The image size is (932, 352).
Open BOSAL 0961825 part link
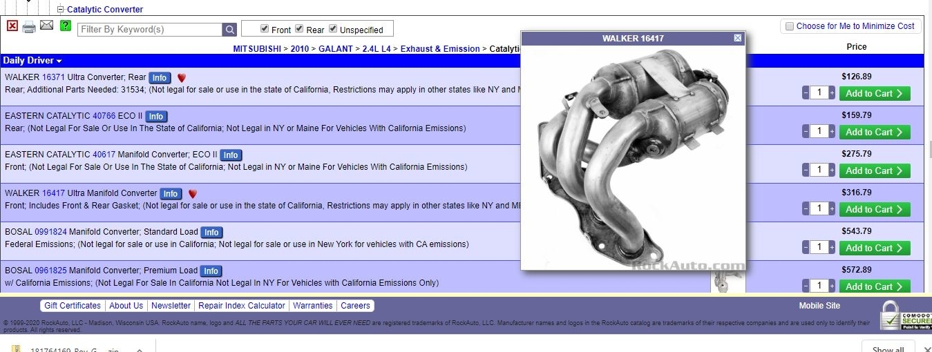tap(50, 271)
